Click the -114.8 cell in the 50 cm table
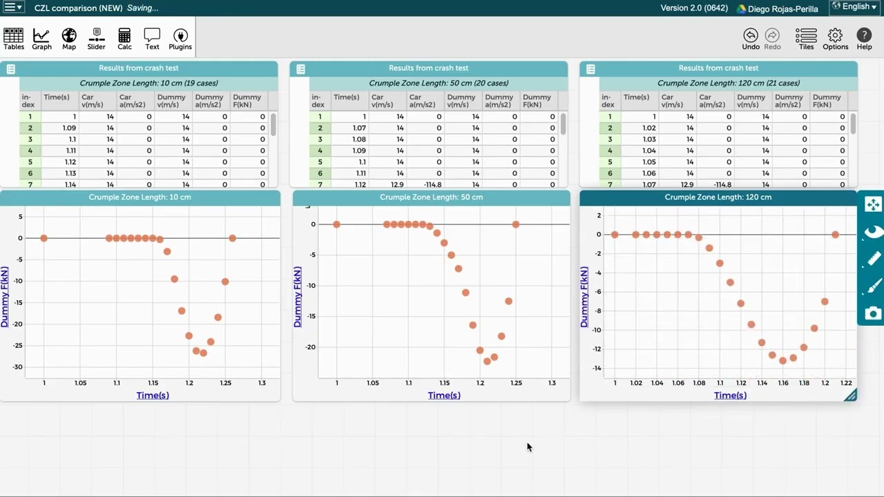 pos(425,185)
